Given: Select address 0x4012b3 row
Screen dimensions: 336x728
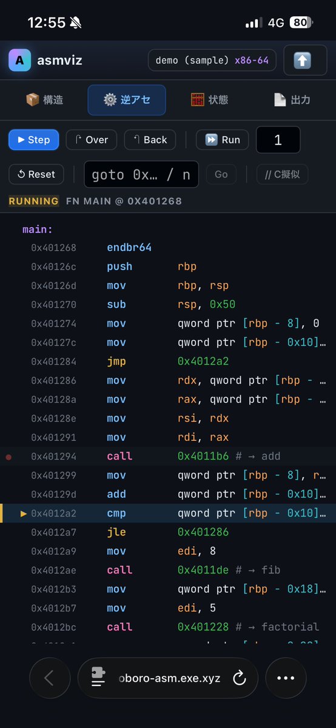Looking at the screenshot, I should coord(168,590).
